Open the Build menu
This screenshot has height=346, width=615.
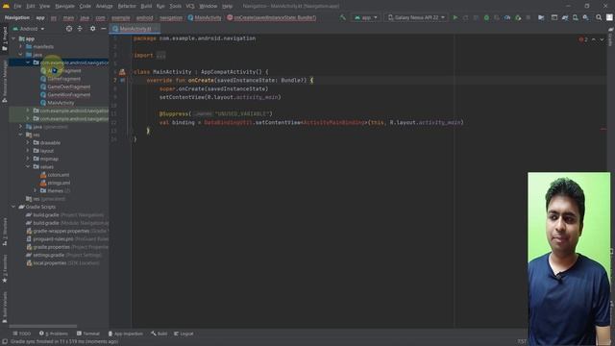(146, 7)
